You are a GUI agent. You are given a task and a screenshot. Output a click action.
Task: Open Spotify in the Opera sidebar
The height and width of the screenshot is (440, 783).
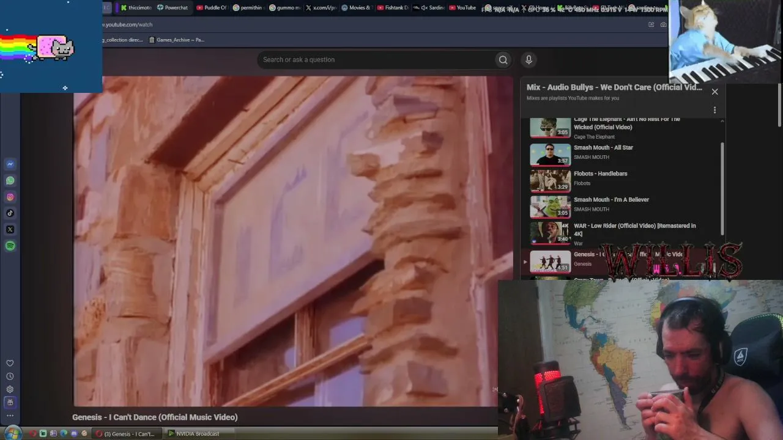coord(10,246)
